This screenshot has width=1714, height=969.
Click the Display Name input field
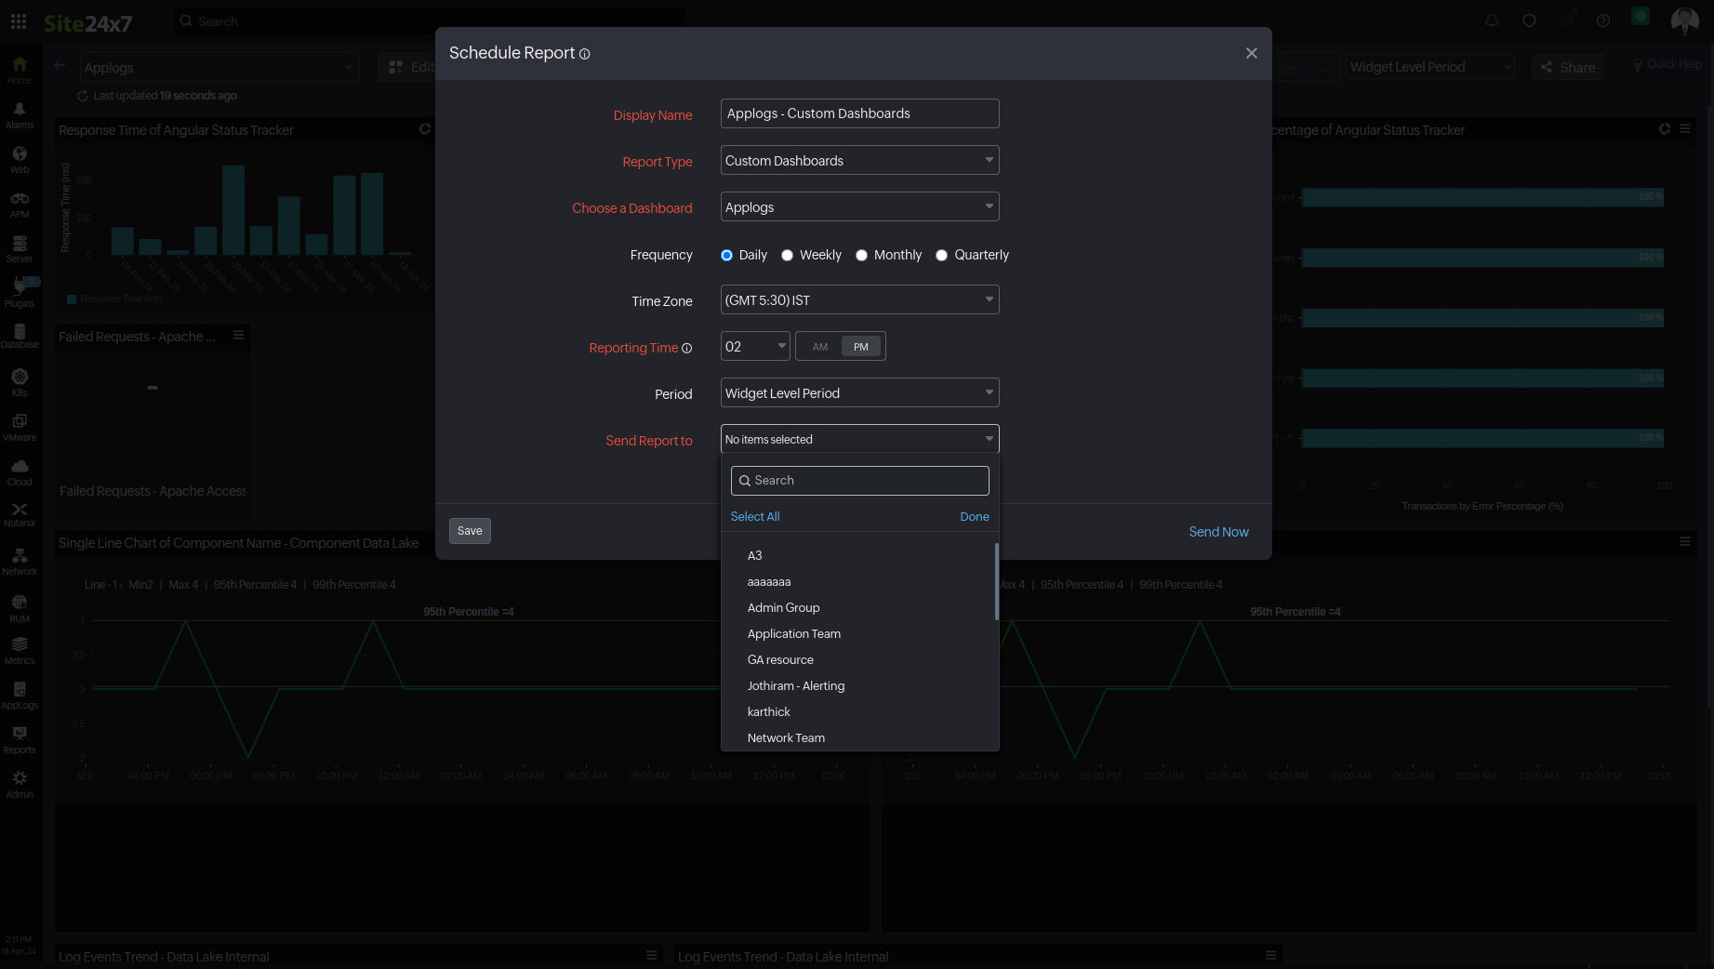(x=860, y=113)
